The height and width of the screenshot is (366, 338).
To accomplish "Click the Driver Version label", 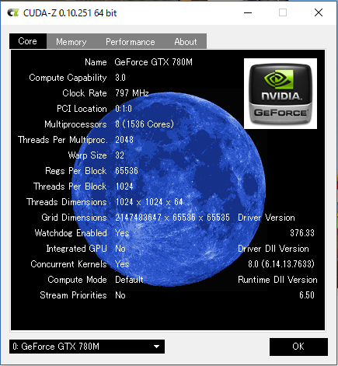I will point(267,218).
